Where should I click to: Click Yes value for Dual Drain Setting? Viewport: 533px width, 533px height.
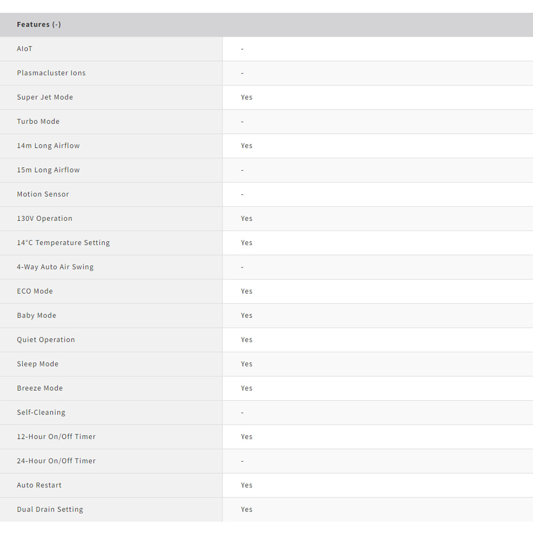[x=247, y=509]
